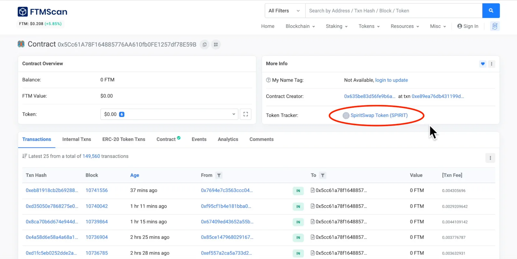
Task: Click the contract file icon in block 10741556 row
Action: (312, 190)
